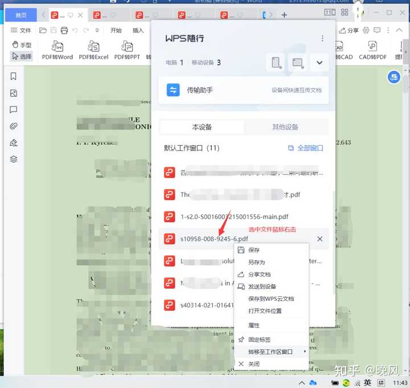410x388 pixels.
Task: Switch to the 插入 ribbon tab
Action: tap(138, 30)
